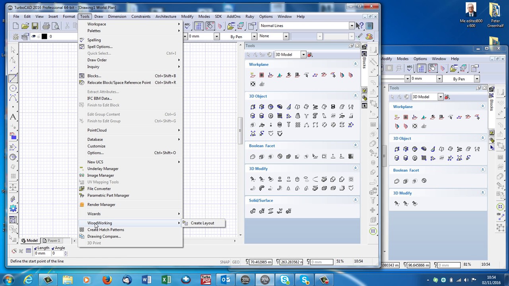The width and height of the screenshot is (509, 286).
Task: Select Drawing Compare... menu entry
Action: click(130, 237)
